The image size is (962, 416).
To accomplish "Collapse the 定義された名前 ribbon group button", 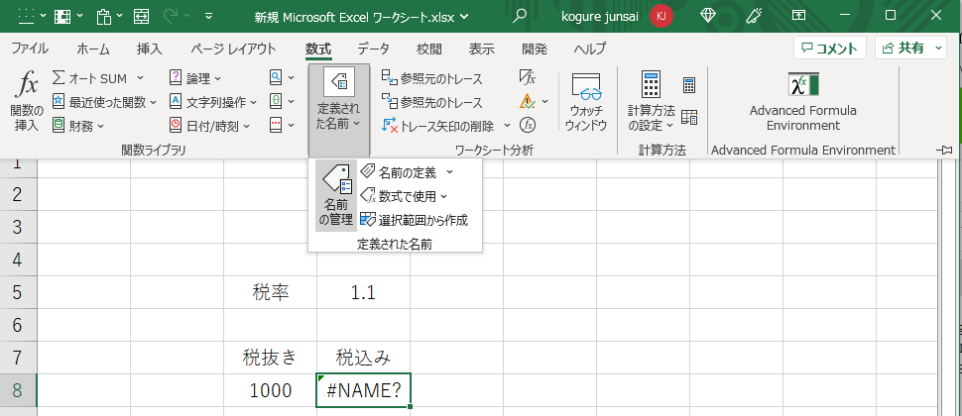I will pyautogui.click(x=339, y=110).
